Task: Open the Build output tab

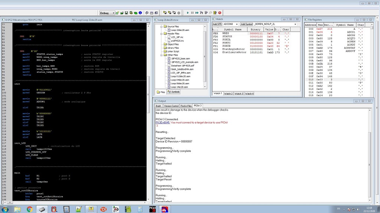Action: point(158,106)
